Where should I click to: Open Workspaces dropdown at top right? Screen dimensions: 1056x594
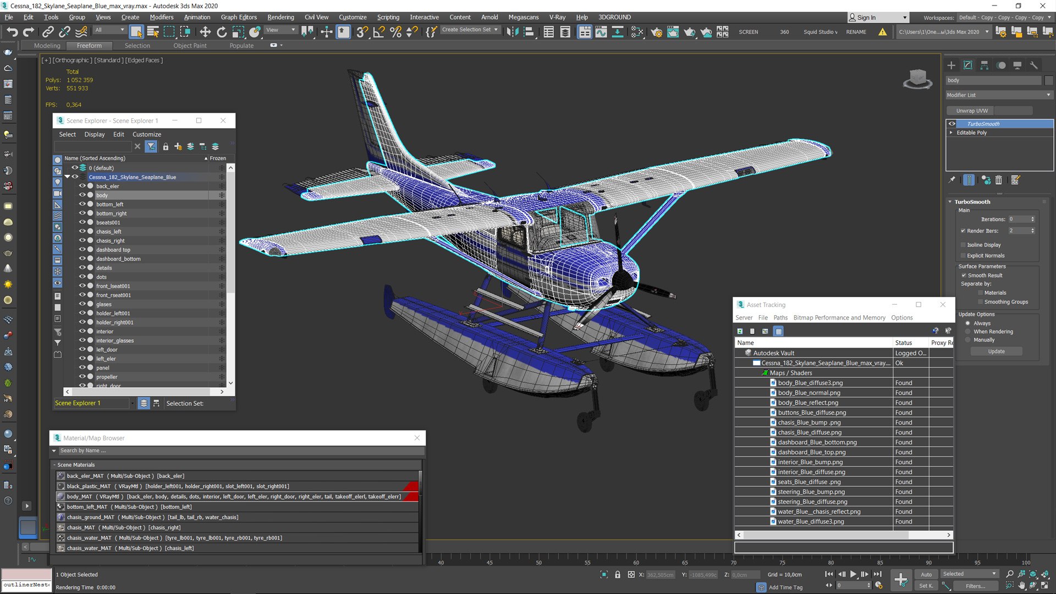pyautogui.click(x=1004, y=18)
